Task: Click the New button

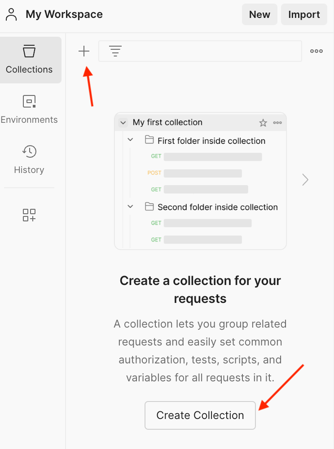Action: click(x=259, y=14)
